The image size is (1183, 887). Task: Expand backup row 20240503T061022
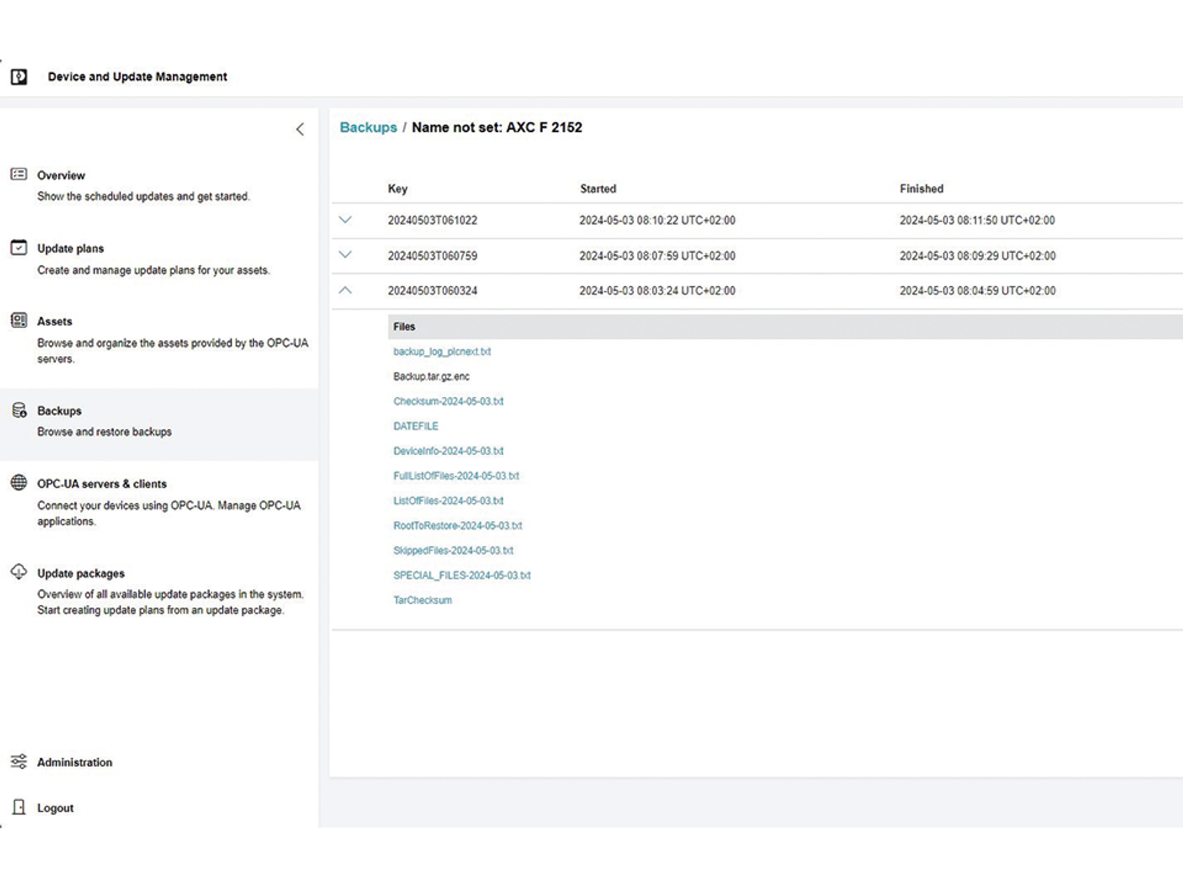click(345, 220)
